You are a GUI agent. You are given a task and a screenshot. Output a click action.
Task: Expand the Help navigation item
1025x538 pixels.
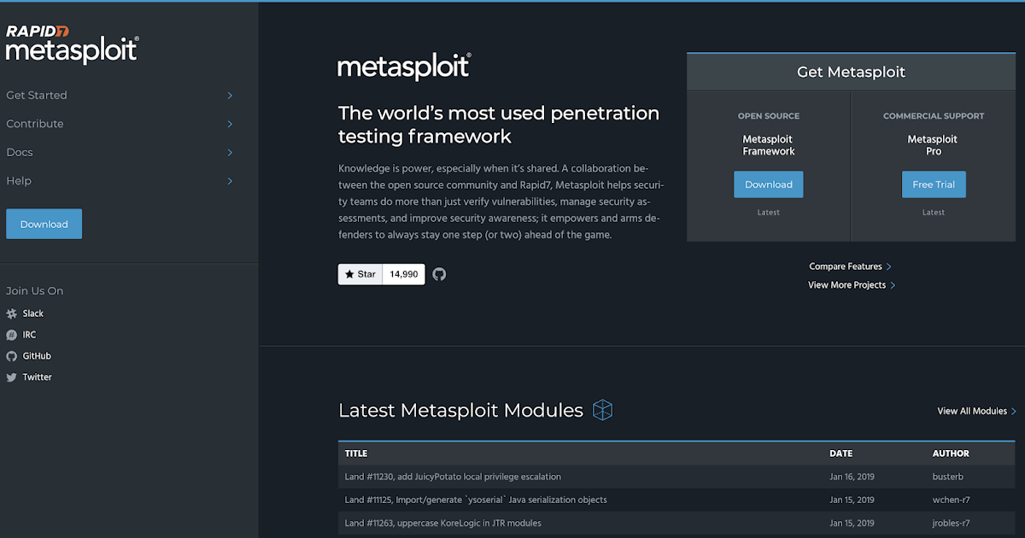coord(229,181)
